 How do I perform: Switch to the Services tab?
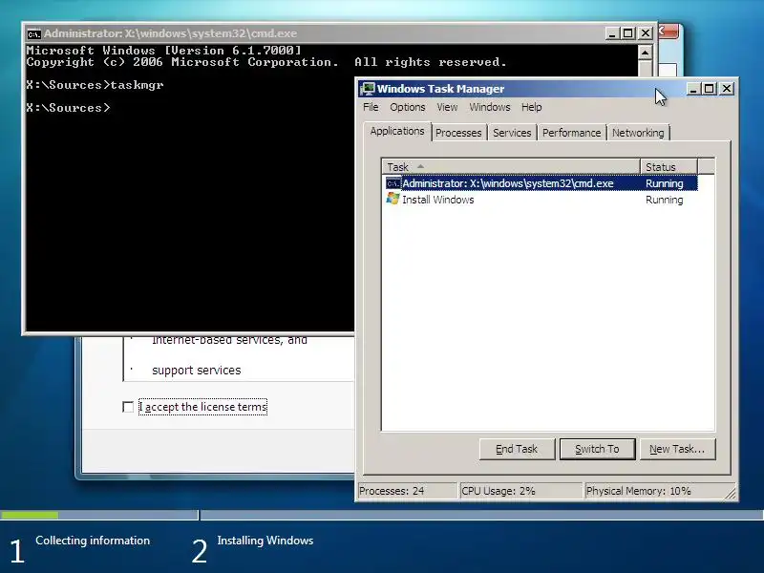pos(512,133)
